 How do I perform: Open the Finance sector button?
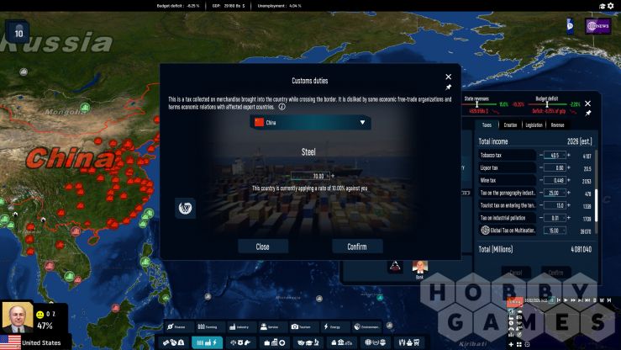[177, 326]
